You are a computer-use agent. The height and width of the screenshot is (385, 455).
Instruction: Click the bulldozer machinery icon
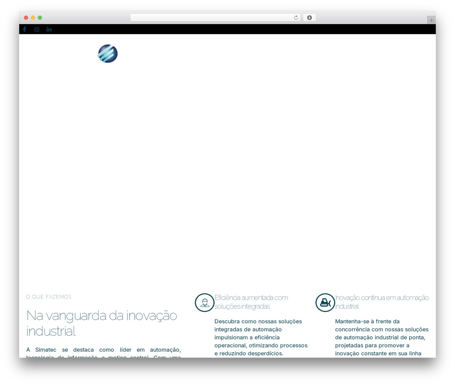click(x=325, y=303)
